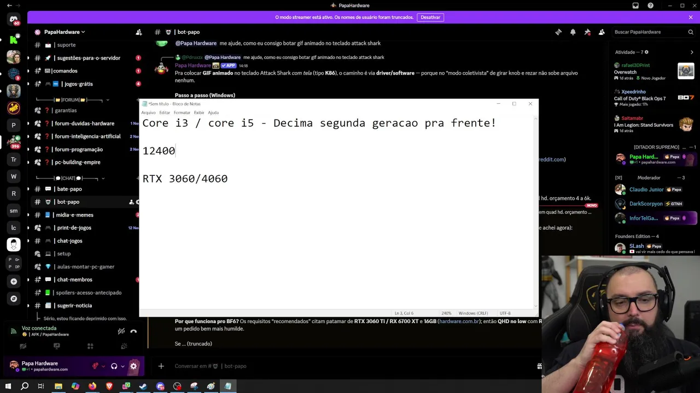Screen dimensions: 700x393
Task: Unmute microphone in user panel
Action: coord(95,366)
